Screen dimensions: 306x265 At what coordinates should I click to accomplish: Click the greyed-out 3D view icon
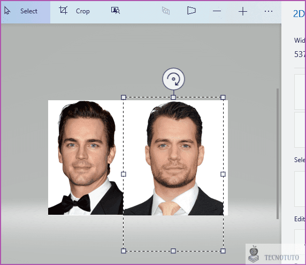pyautogui.click(x=166, y=11)
